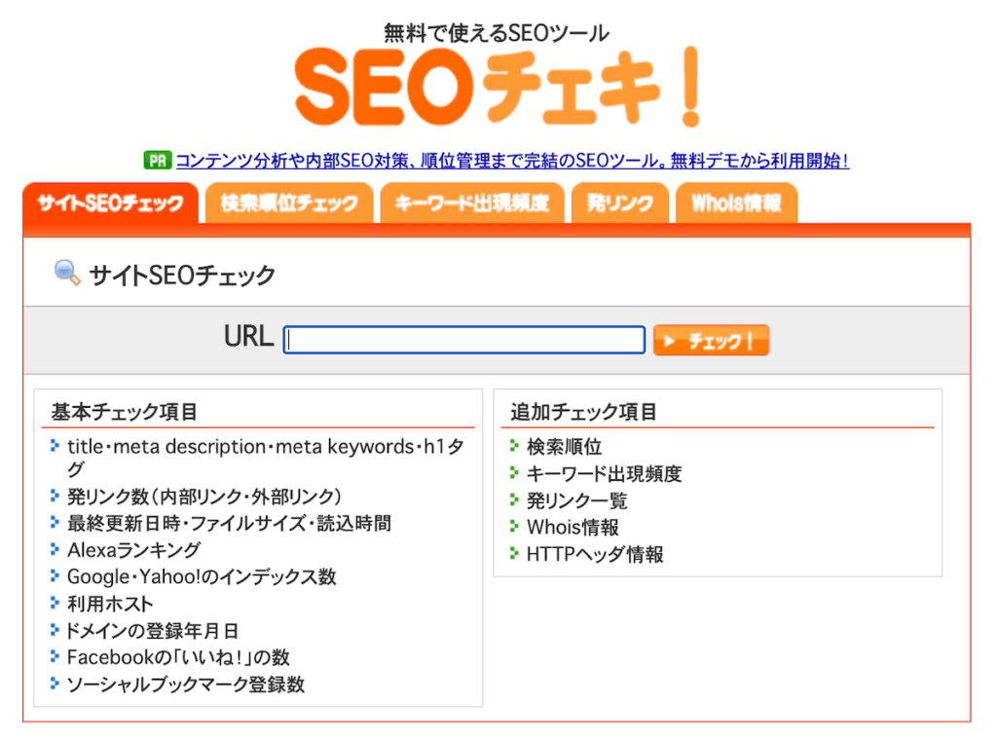Click the bullet icon beside HTTPヘッダ情報

click(x=515, y=554)
